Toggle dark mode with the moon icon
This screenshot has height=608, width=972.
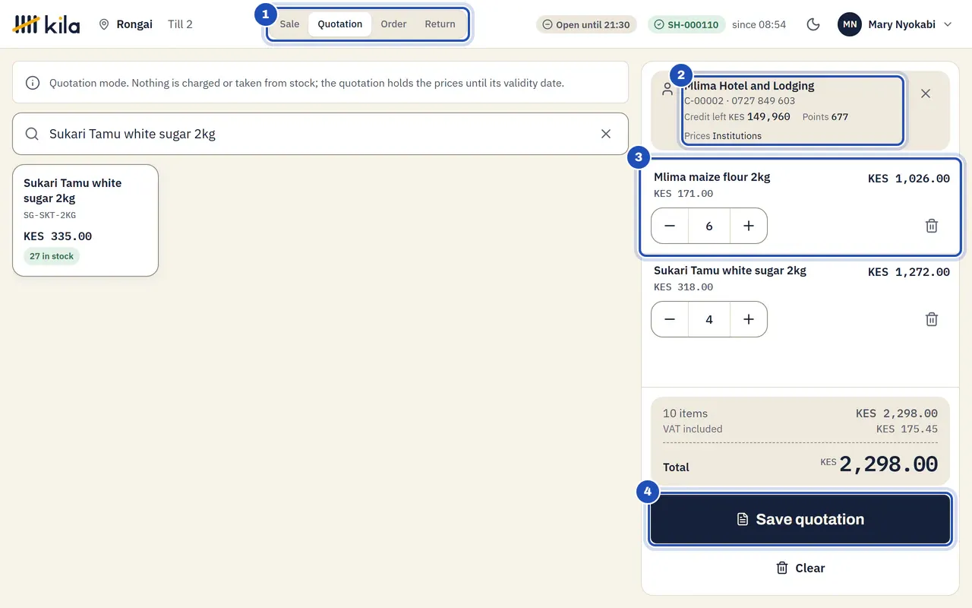tap(813, 24)
